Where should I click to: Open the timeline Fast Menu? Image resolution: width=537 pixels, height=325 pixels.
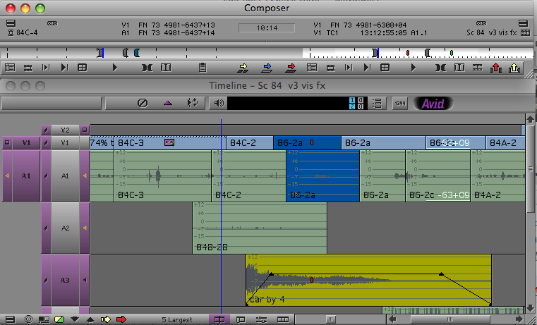click(8, 319)
